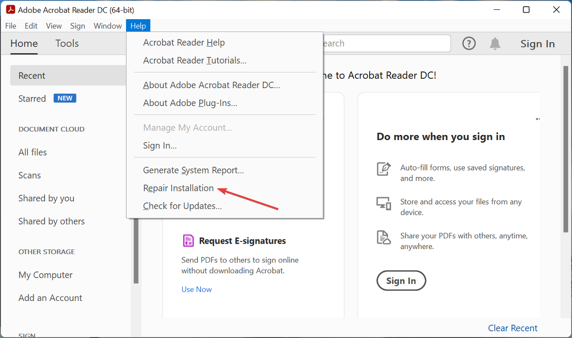Switch to the Tools tab
The image size is (572, 338).
[67, 43]
